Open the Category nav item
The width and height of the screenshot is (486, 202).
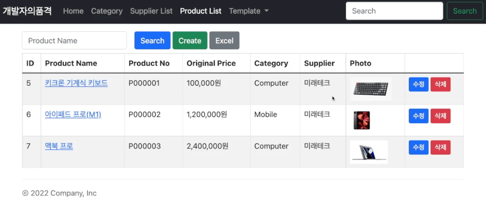coord(107,11)
